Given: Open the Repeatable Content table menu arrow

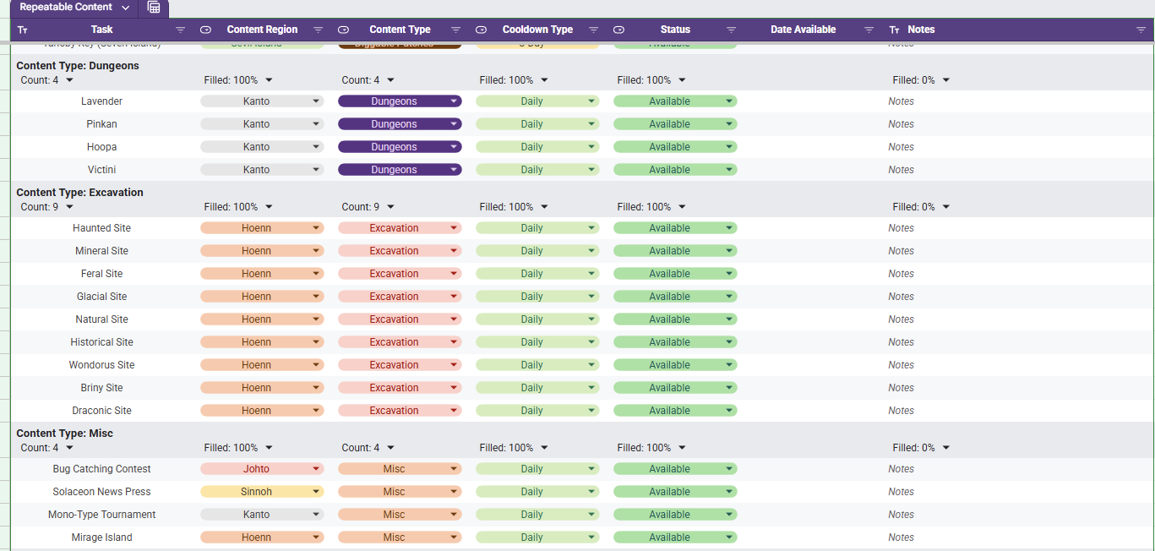Looking at the screenshot, I should pyautogui.click(x=126, y=8).
